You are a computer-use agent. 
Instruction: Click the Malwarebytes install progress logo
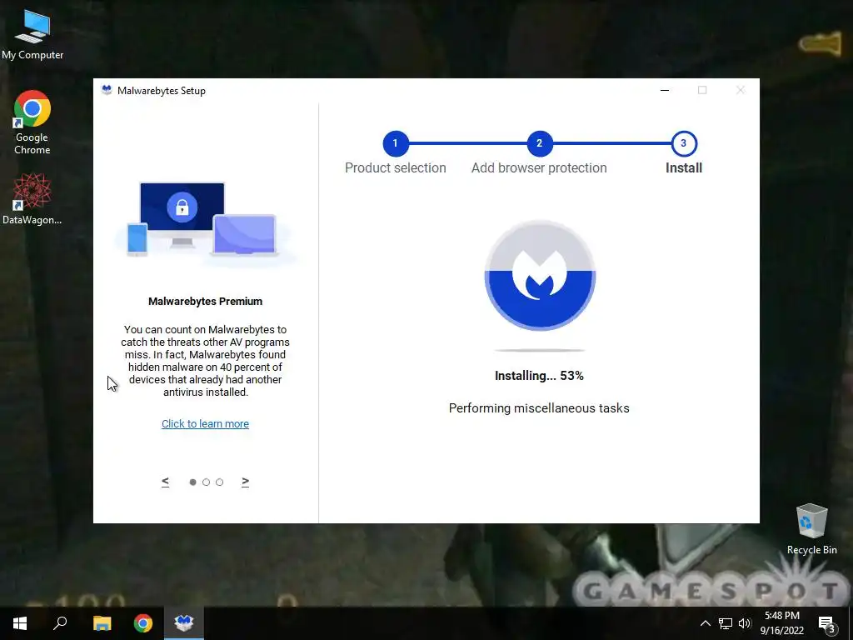540,275
